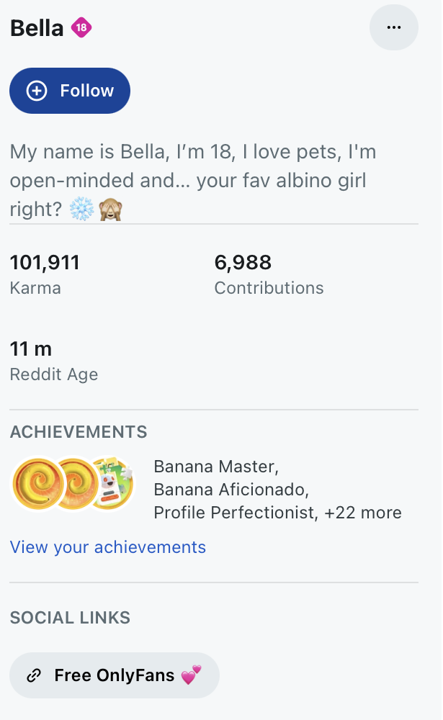The height and width of the screenshot is (720, 443).
Task: Click the snowflake emoji in bio
Action: [81, 210]
